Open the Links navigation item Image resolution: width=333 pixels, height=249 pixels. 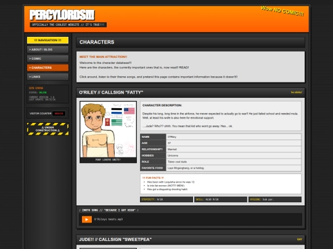[x=47, y=77]
